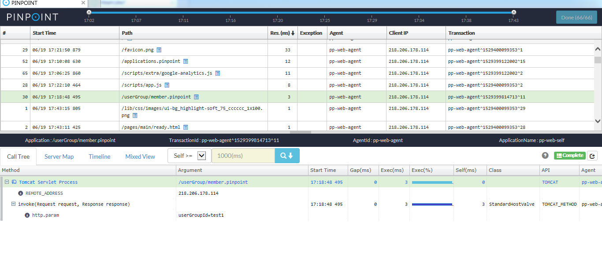The width and height of the screenshot is (602, 255).
Task: Toggle the green Complete filter
Action: coord(570,155)
